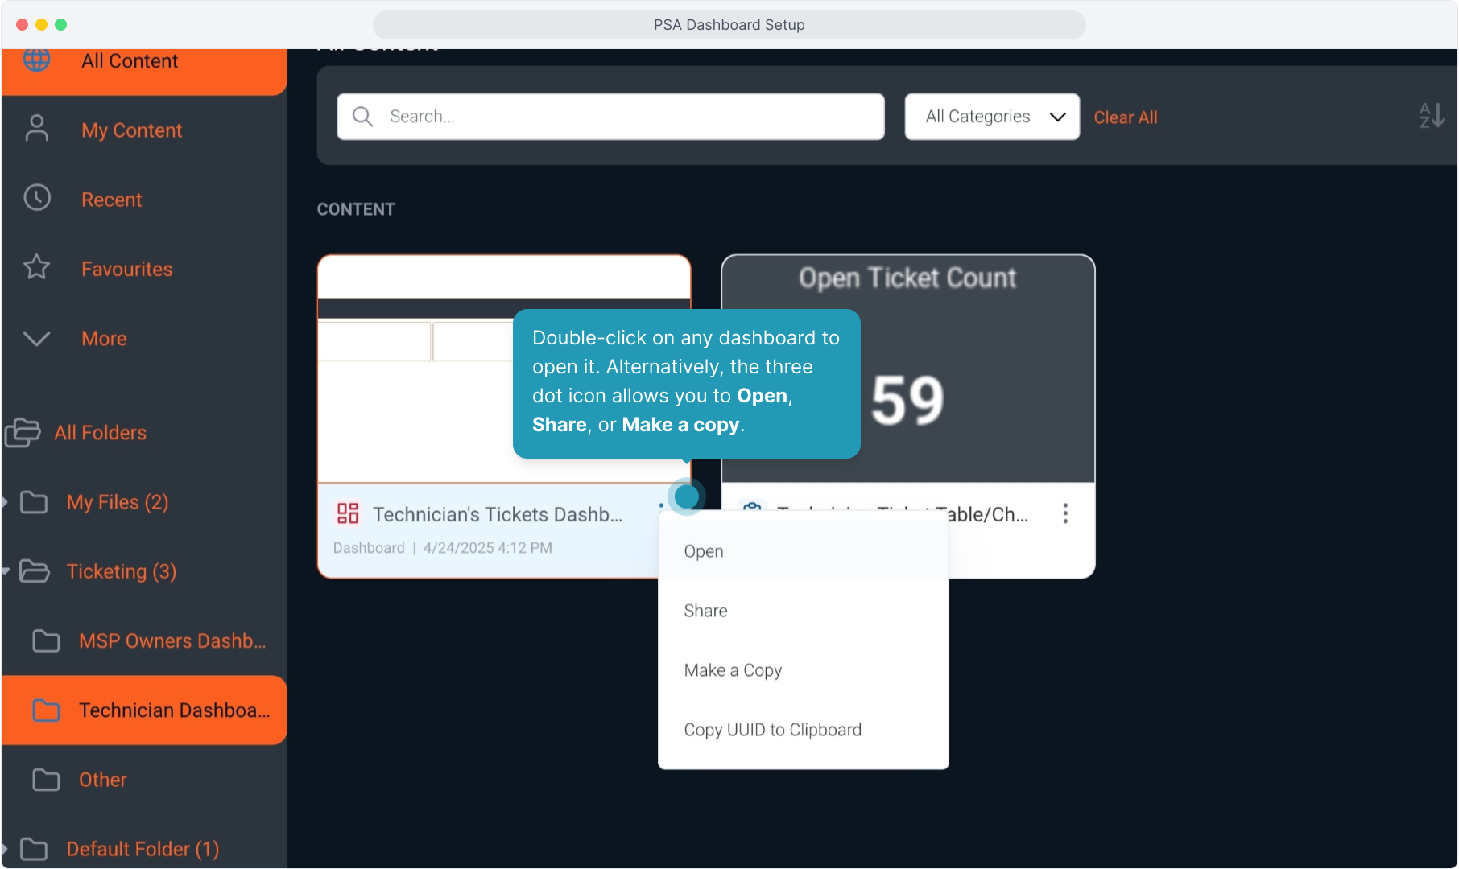The height and width of the screenshot is (869, 1459).
Task: Click the MSP Owners Dashboard folder icon
Action: point(46,640)
